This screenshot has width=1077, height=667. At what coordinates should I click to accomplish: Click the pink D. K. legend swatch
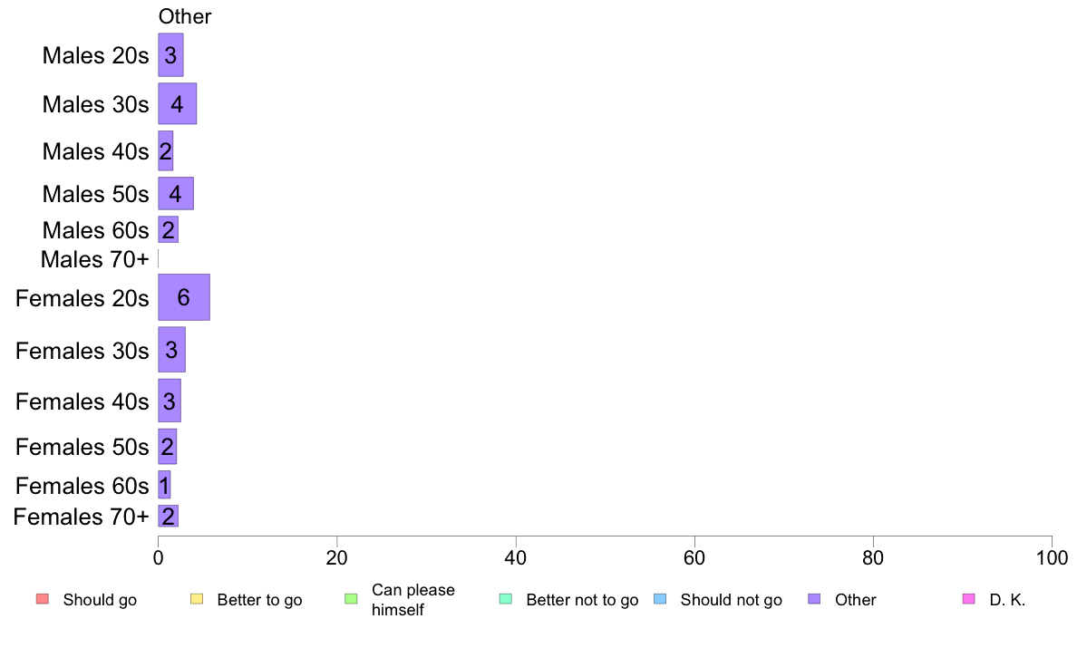point(969,599)
